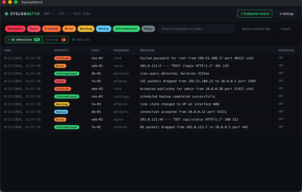Image resolution: width=302 pixels, height=192 pixels.
Task: Select the slow query detected entry
Action: [151, 74]
